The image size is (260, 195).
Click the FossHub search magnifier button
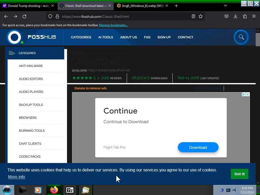pyautogui.click(x=241, y=37)
